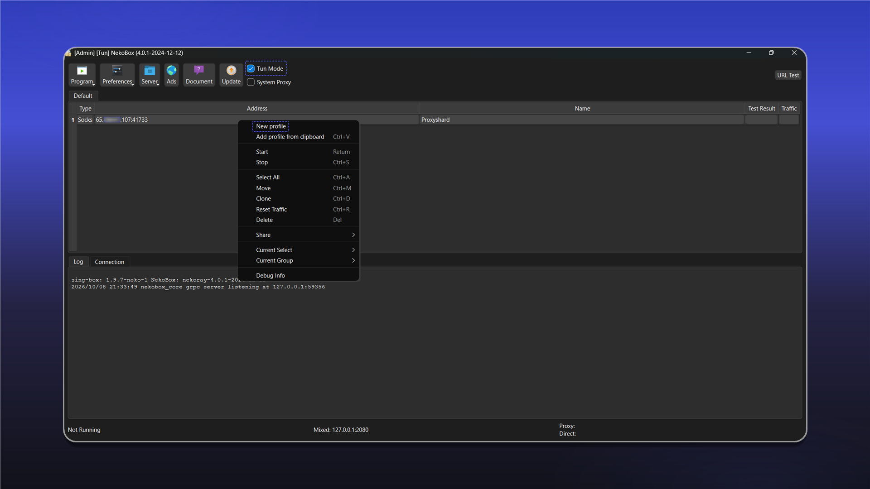Choose Reset Traffic menu entry
The image size is (870, 489).
[299, 209]
